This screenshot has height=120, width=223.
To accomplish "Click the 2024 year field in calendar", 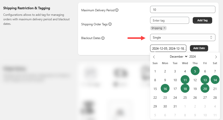I will click(192, 57).
